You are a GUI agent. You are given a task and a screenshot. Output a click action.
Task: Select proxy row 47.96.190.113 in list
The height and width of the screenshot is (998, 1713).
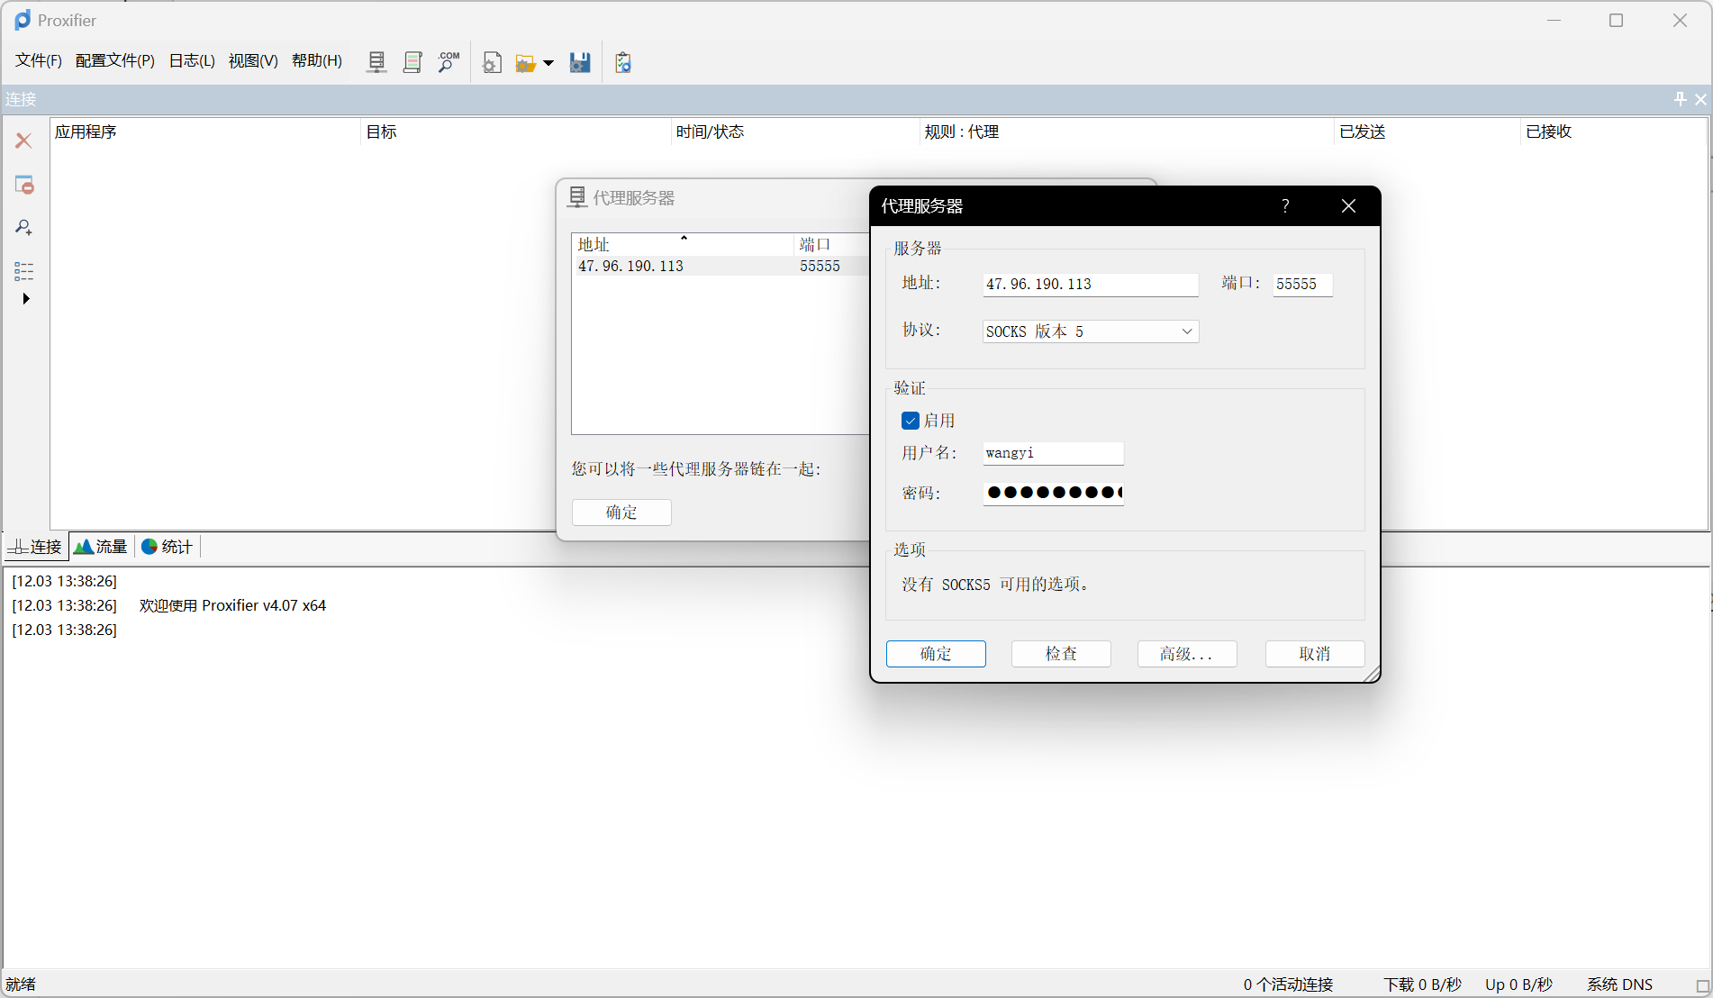coord(721,266)
